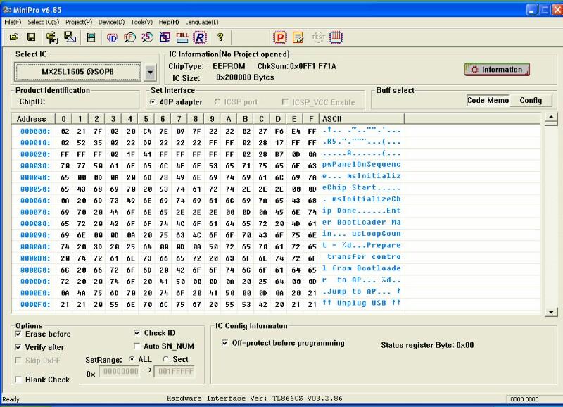Screen dimensions: 563x407
Task: Click address row 000030: in hex table
Action: [x=34, y=166]
